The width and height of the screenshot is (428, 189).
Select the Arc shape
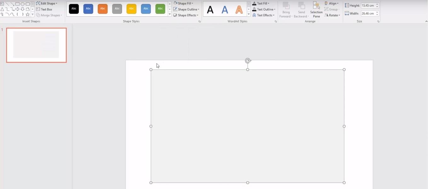(7, 15)
